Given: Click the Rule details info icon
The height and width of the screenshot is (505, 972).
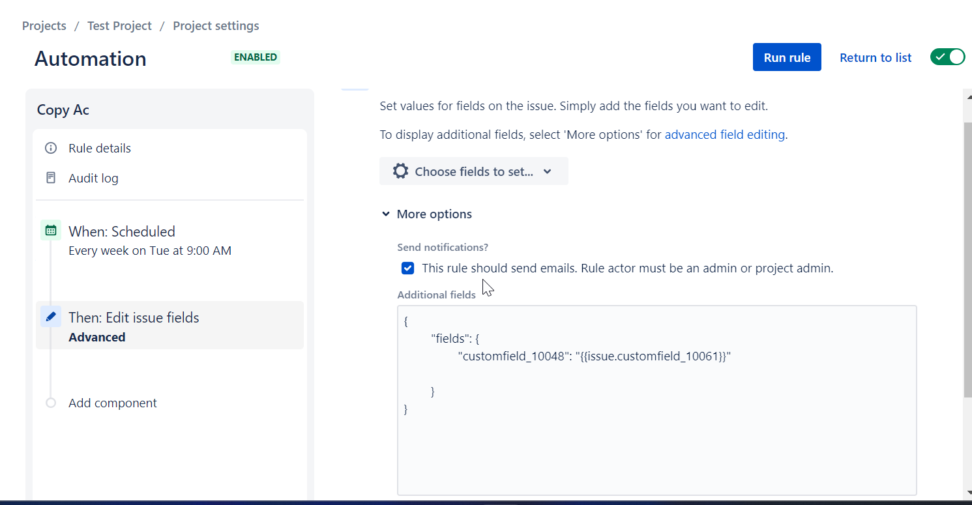Looking at the screenshot, I should coord(51,149).
